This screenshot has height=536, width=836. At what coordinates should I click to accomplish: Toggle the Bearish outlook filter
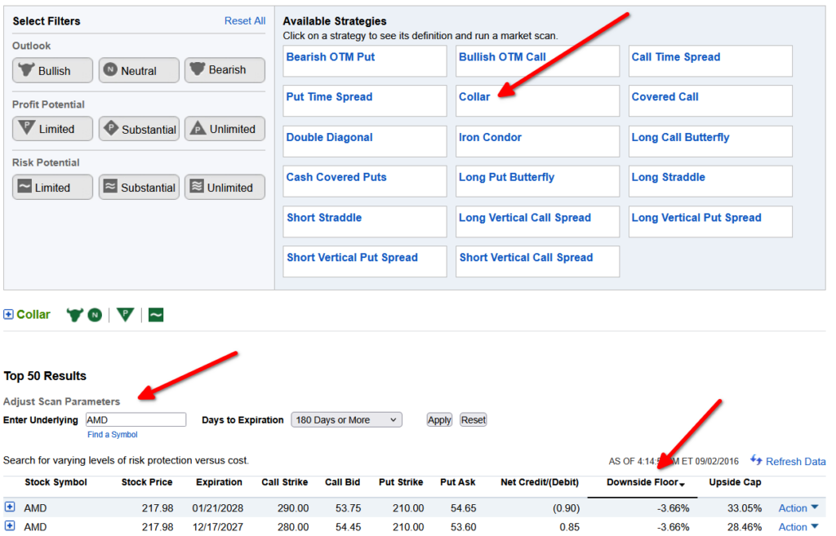[225, 71]
